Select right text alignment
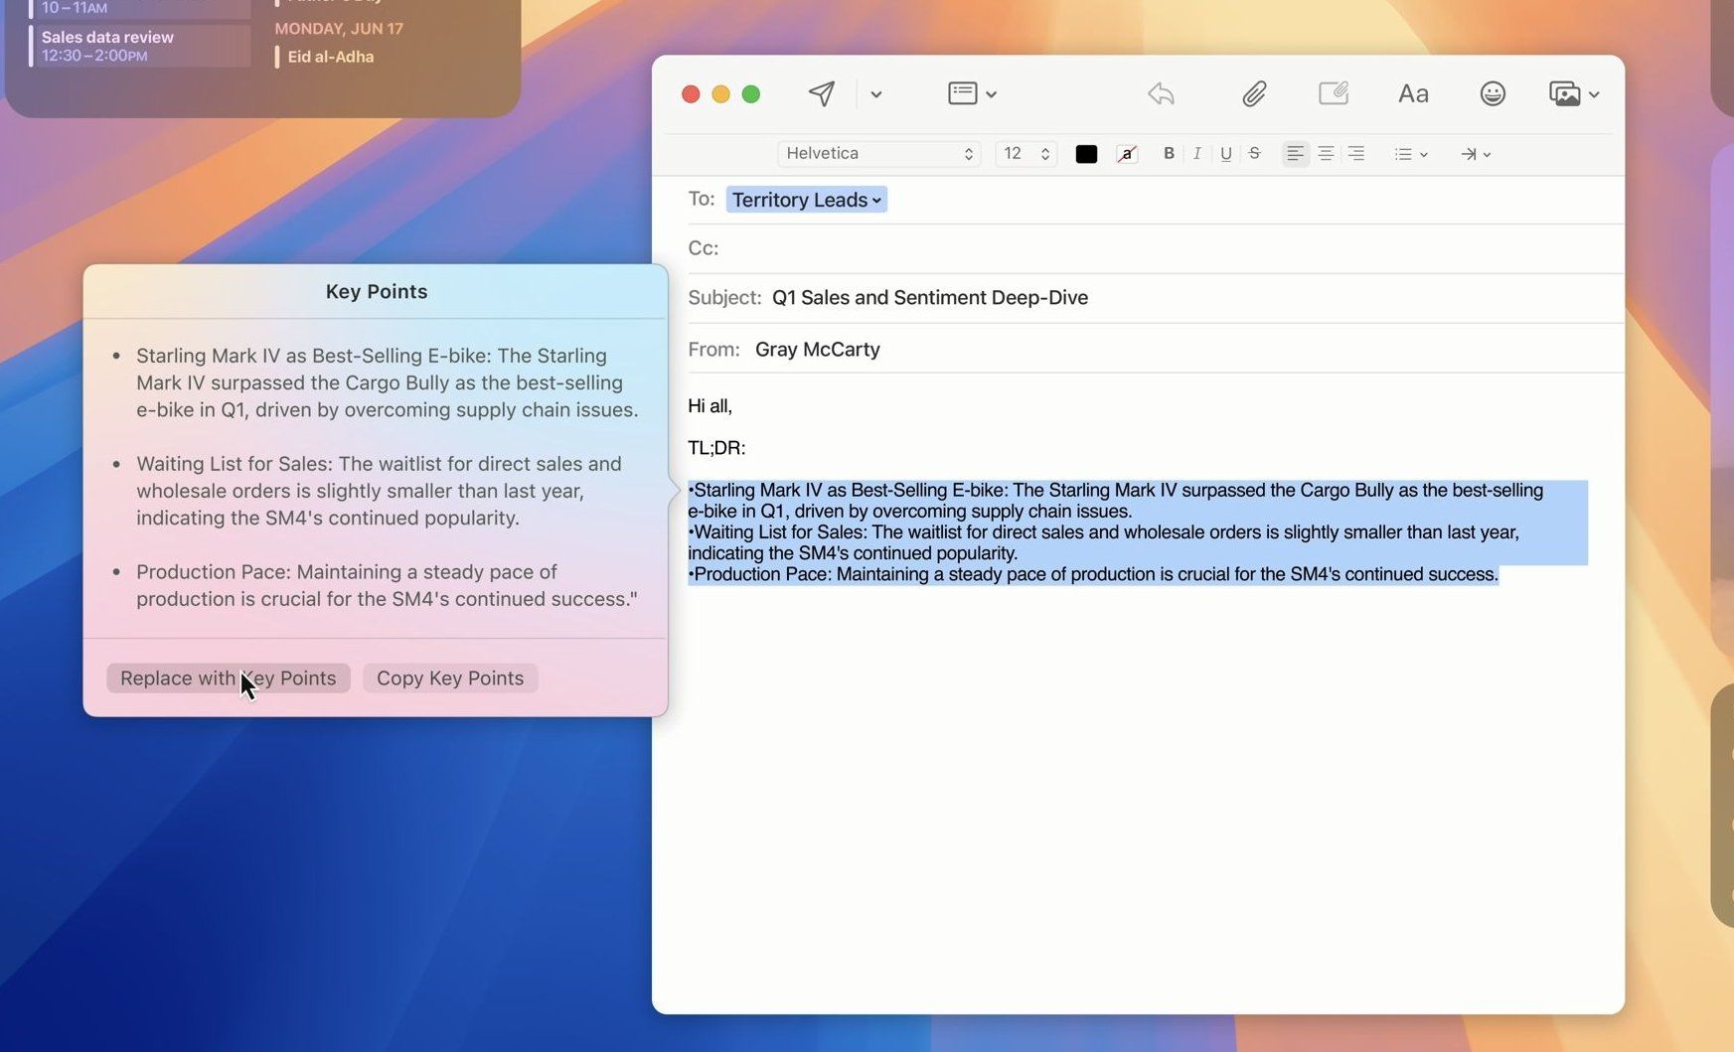This screenshot has height=1052, width=1734. tap(1356, 154)
